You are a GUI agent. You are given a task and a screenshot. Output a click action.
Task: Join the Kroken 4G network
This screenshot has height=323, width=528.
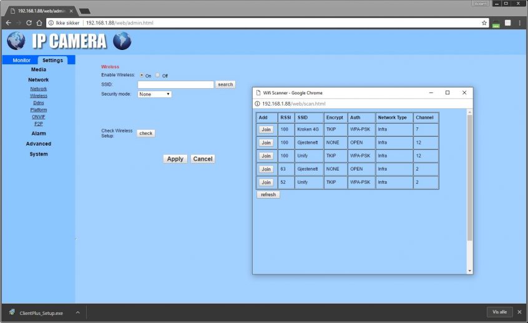coord(266,129)
